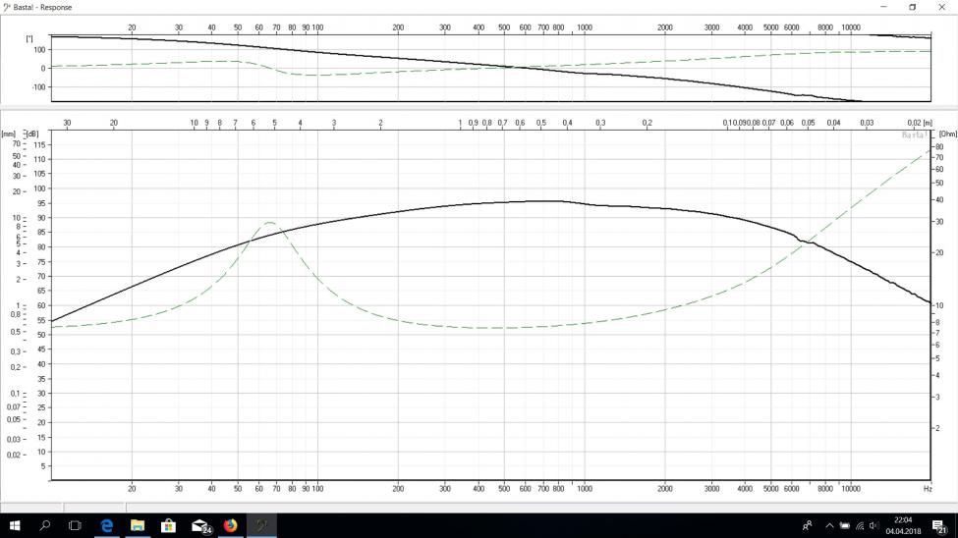Launch Firefox from the taskbar
This screenshot has width=958, height=538.
(230, 526)
